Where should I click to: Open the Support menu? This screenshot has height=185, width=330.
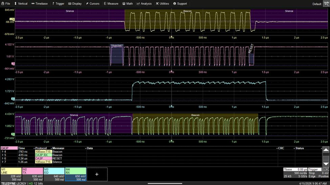pyautogui.click(x=180, y=4)
